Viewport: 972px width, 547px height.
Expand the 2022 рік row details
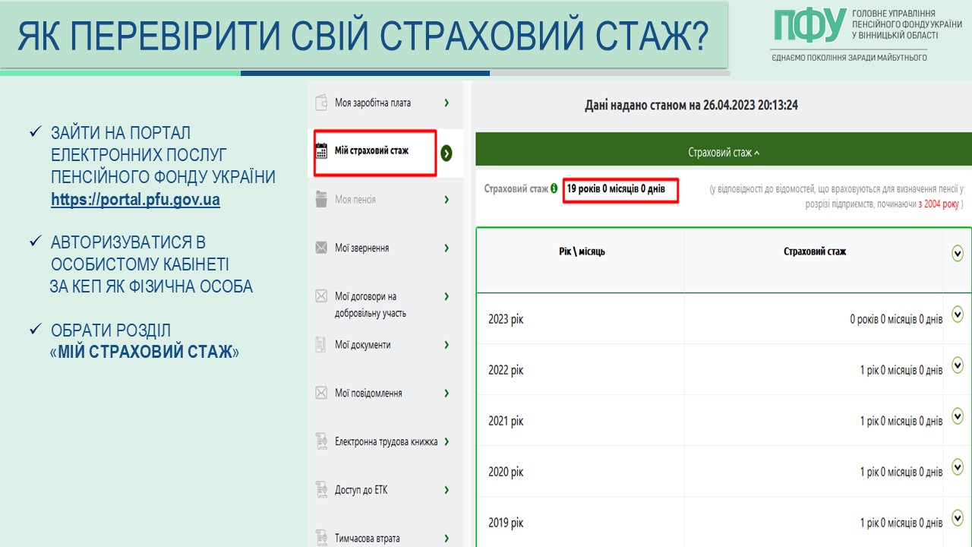click(x=957, y=365)
